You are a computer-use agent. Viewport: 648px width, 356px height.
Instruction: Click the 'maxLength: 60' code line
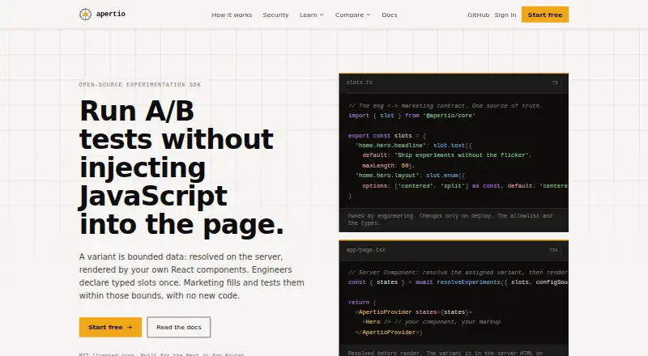(x=389, y=166)
